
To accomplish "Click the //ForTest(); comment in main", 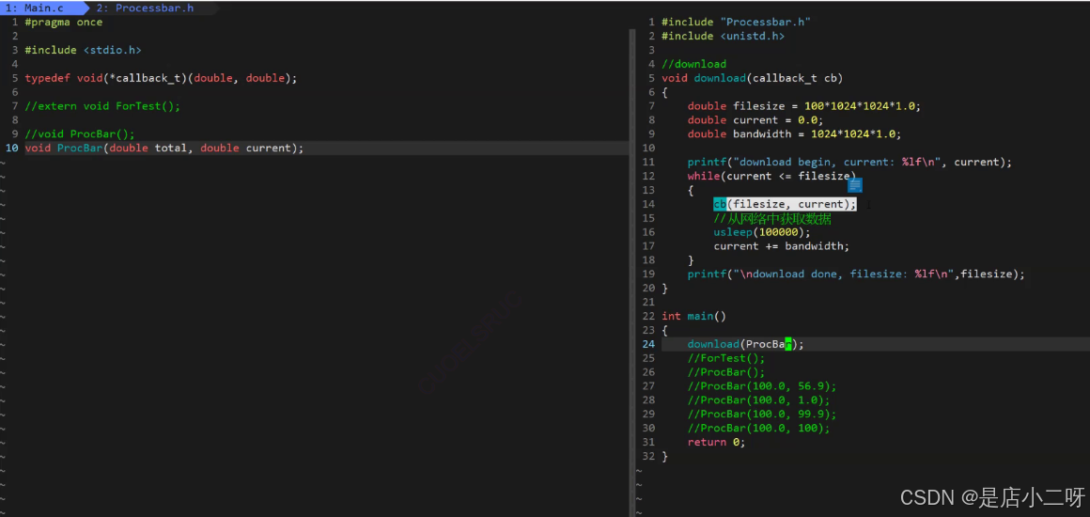I will tap(725, 358).
